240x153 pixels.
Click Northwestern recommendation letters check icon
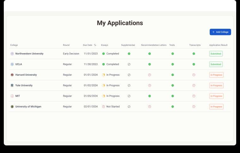150,54
